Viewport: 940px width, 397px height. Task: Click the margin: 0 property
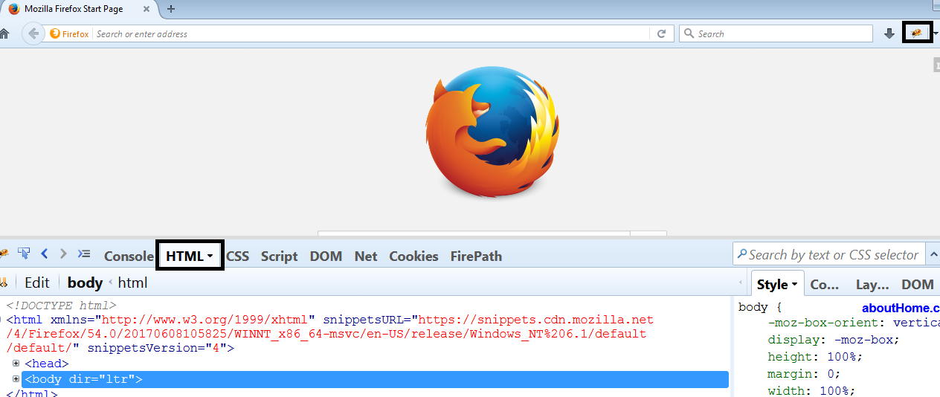[804, 374]
